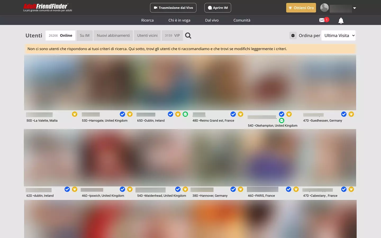The height and width of the screenshot is (238, 381).
Task: Switch to Utenti vicini tab
Action: pos(147,35)
